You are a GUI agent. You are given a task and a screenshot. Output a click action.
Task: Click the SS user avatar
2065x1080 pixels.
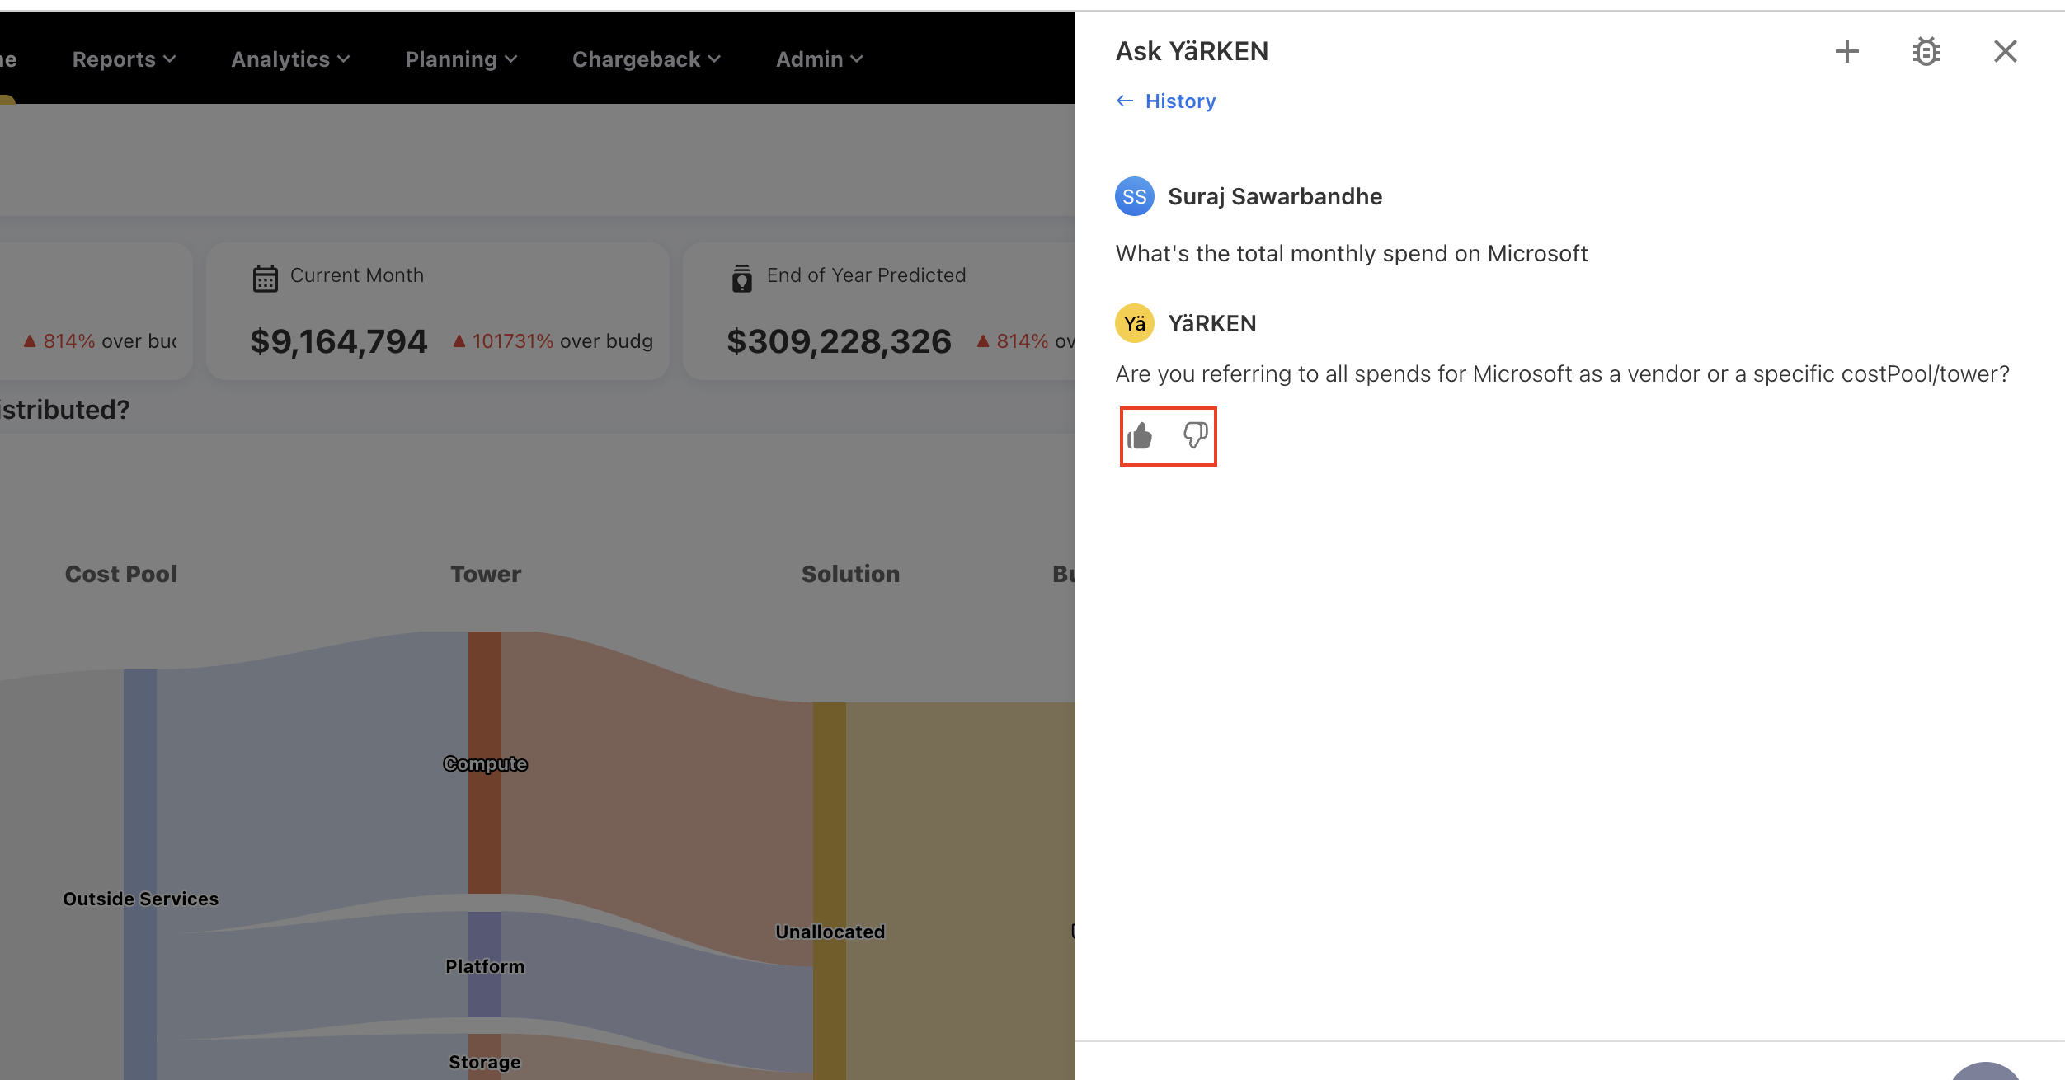pos(1135,196)
